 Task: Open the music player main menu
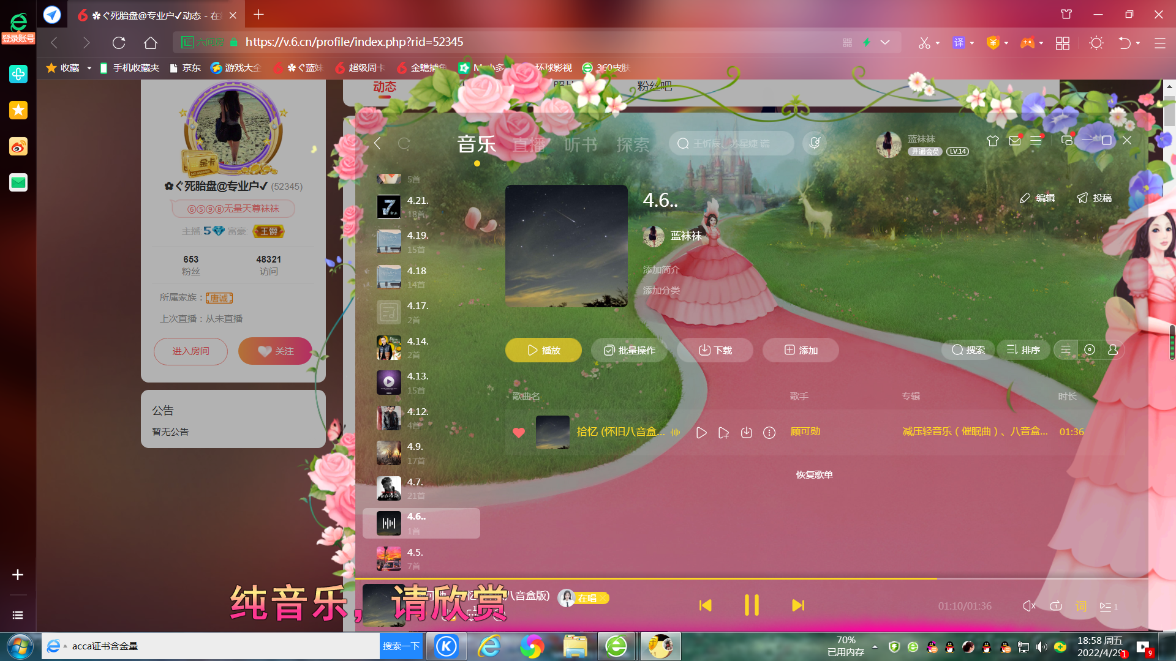(x=1036, y=140)
